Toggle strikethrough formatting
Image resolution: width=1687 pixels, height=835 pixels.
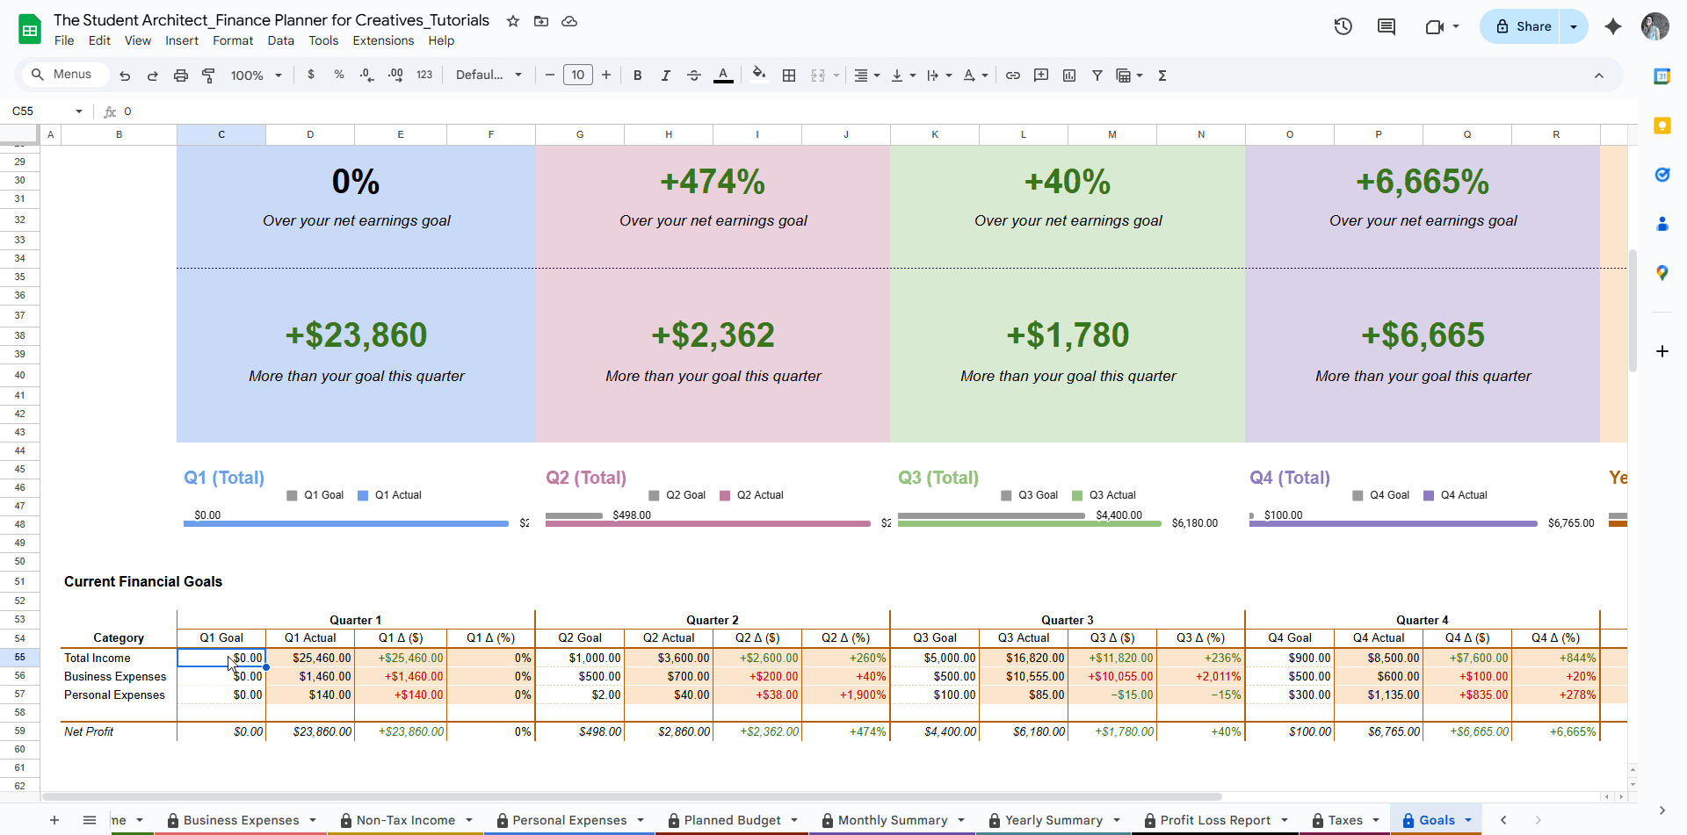pyautogui.click(x=694, y=76)
